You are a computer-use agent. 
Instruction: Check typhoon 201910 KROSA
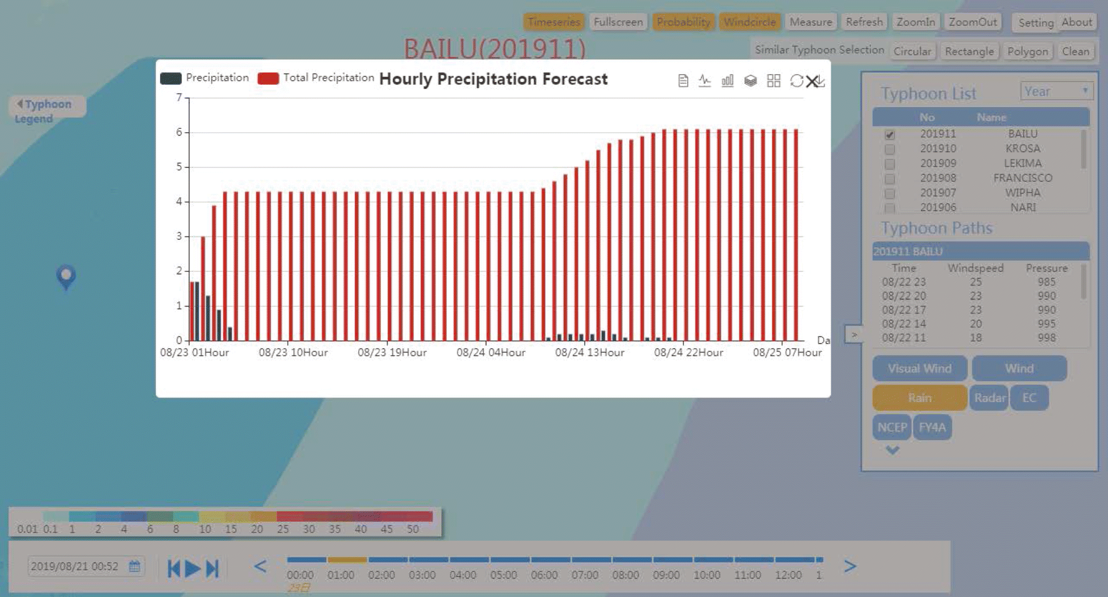click(x=890, y=149)
